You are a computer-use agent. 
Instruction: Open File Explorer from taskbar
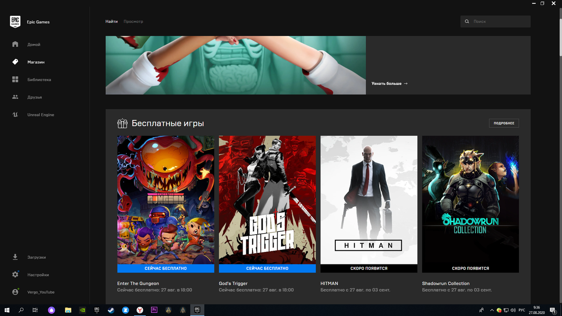pos(68,310)
